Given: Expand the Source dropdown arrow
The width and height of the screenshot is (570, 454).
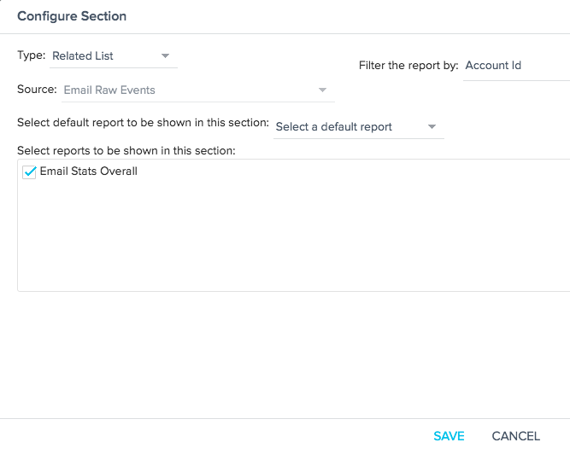Looking at the screenshot, I should point(322,90).
